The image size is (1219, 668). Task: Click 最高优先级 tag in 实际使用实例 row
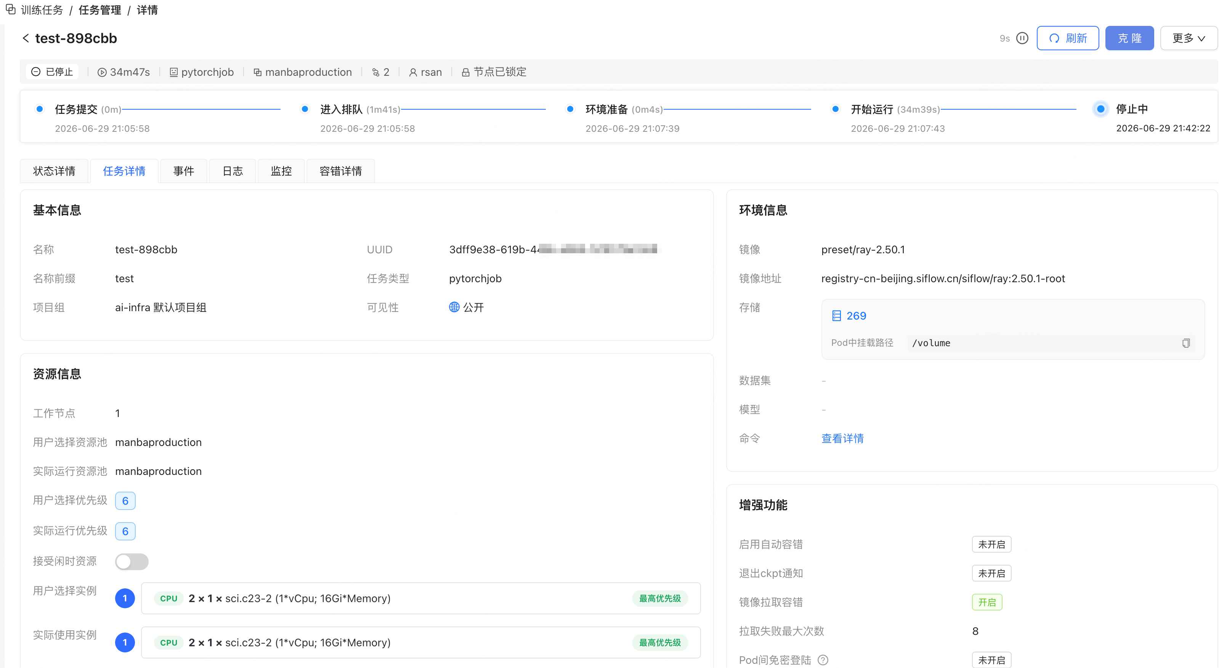660,642
